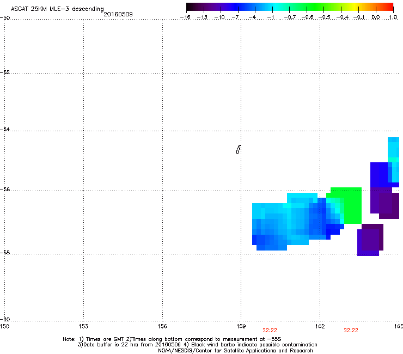The width and height of the screenshot is (403, 354).
Task: Click the note line about Data buffer
Action: pyautogui.click(x=197, y=345)
